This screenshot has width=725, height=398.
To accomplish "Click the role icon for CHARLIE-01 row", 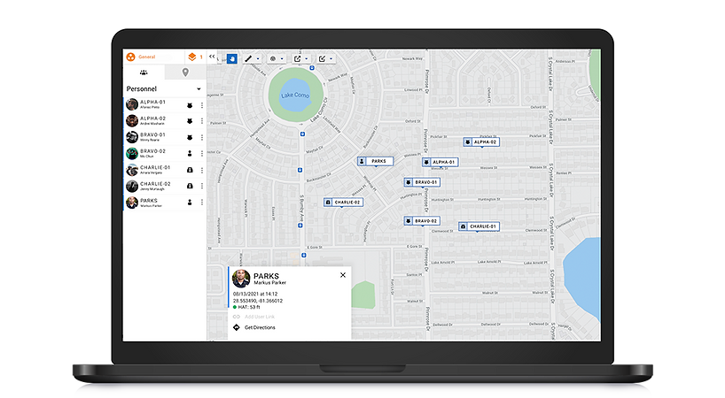I will pos(190,170).
